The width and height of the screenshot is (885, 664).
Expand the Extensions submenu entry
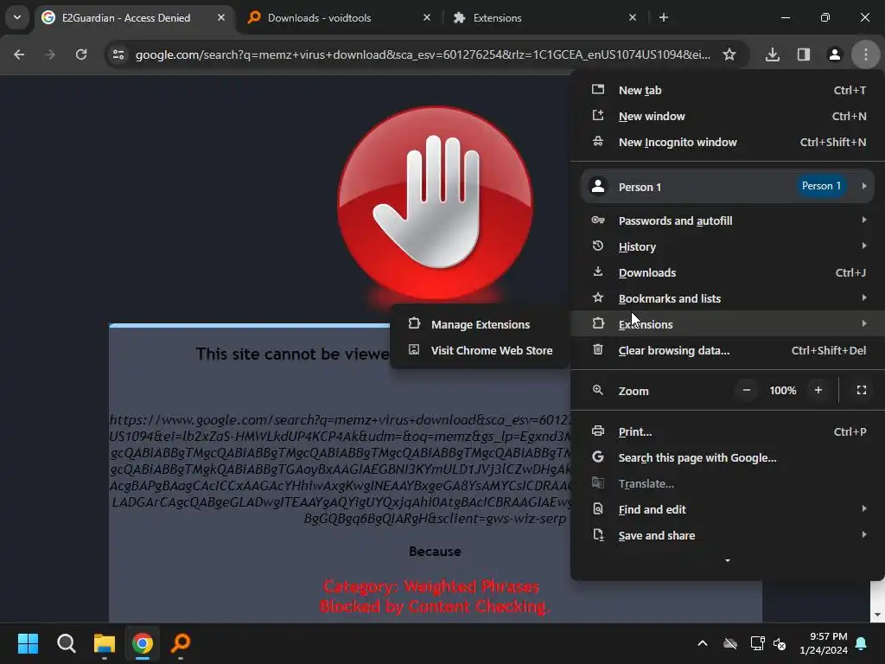pos(728,324)
